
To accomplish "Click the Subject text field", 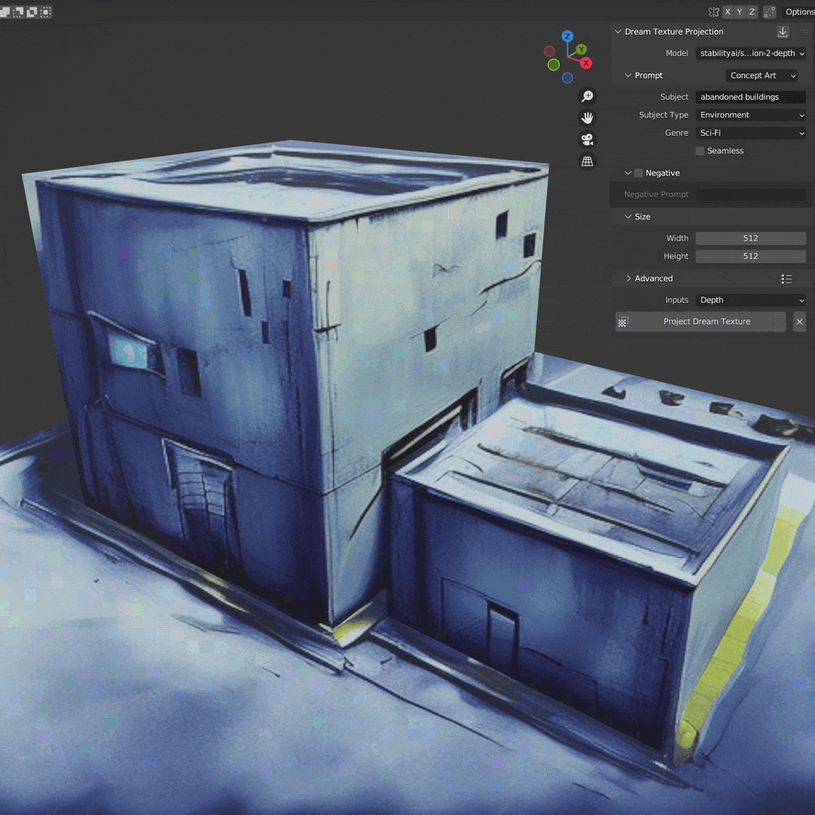I will click(x=750, y=97).
